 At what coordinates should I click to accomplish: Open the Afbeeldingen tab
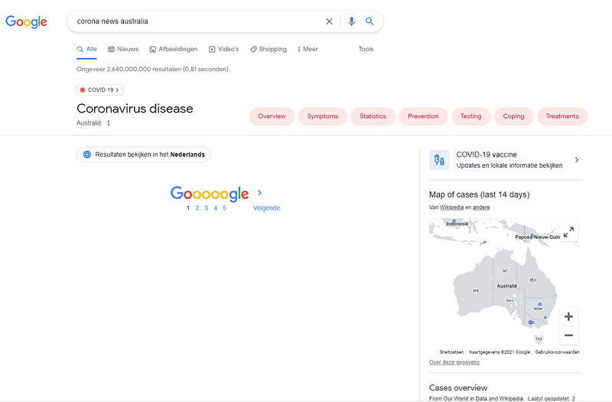(174, 49)
